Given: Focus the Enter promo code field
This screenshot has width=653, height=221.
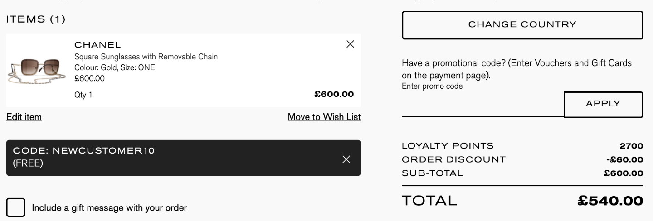Looking at the screenshot, I should coord(482,105).
